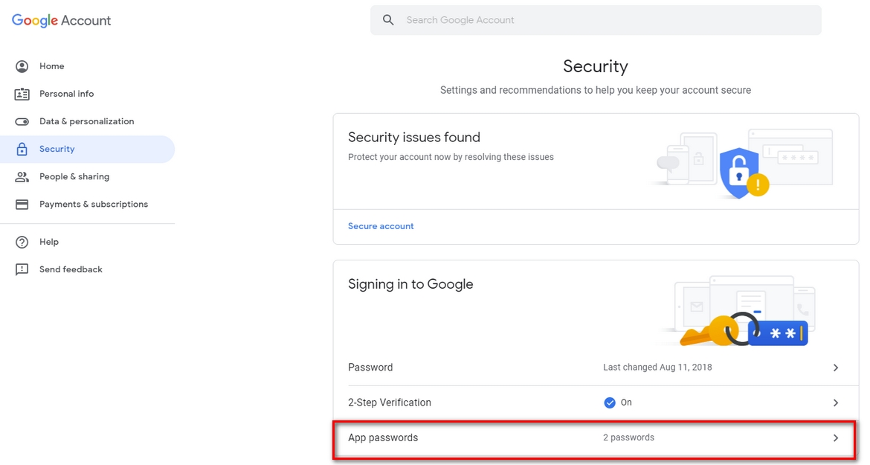The width and height of the screenshot is (870, 465).
Task: Click the Help question mark icon
Action: pyautogui.click(x=22, y=242)
